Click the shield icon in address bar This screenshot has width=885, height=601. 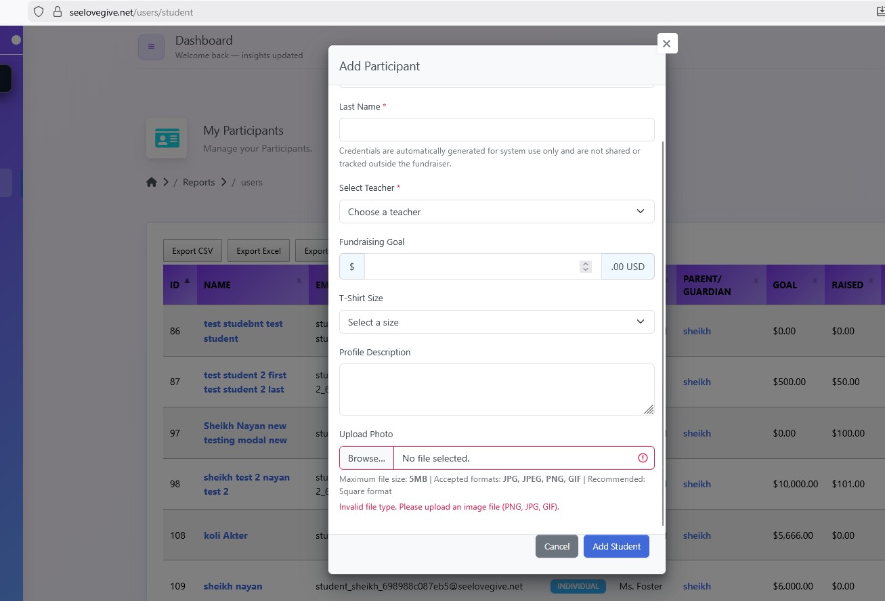pos(39,12)
